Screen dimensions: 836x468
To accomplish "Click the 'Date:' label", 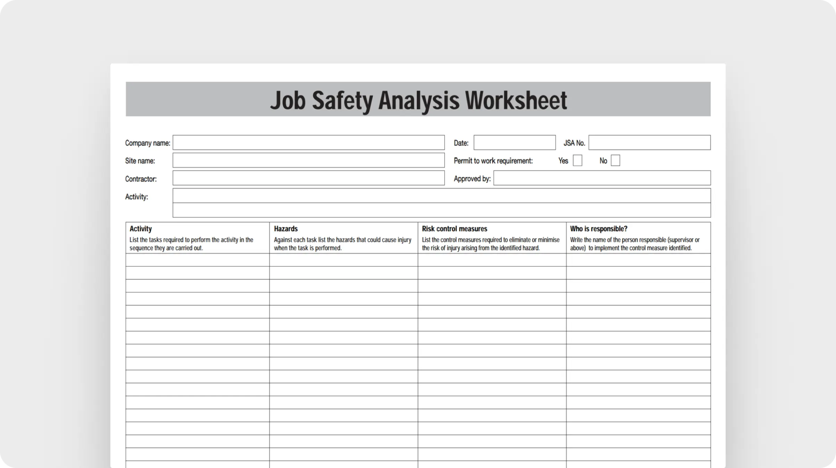I will (x=461, y=143).
